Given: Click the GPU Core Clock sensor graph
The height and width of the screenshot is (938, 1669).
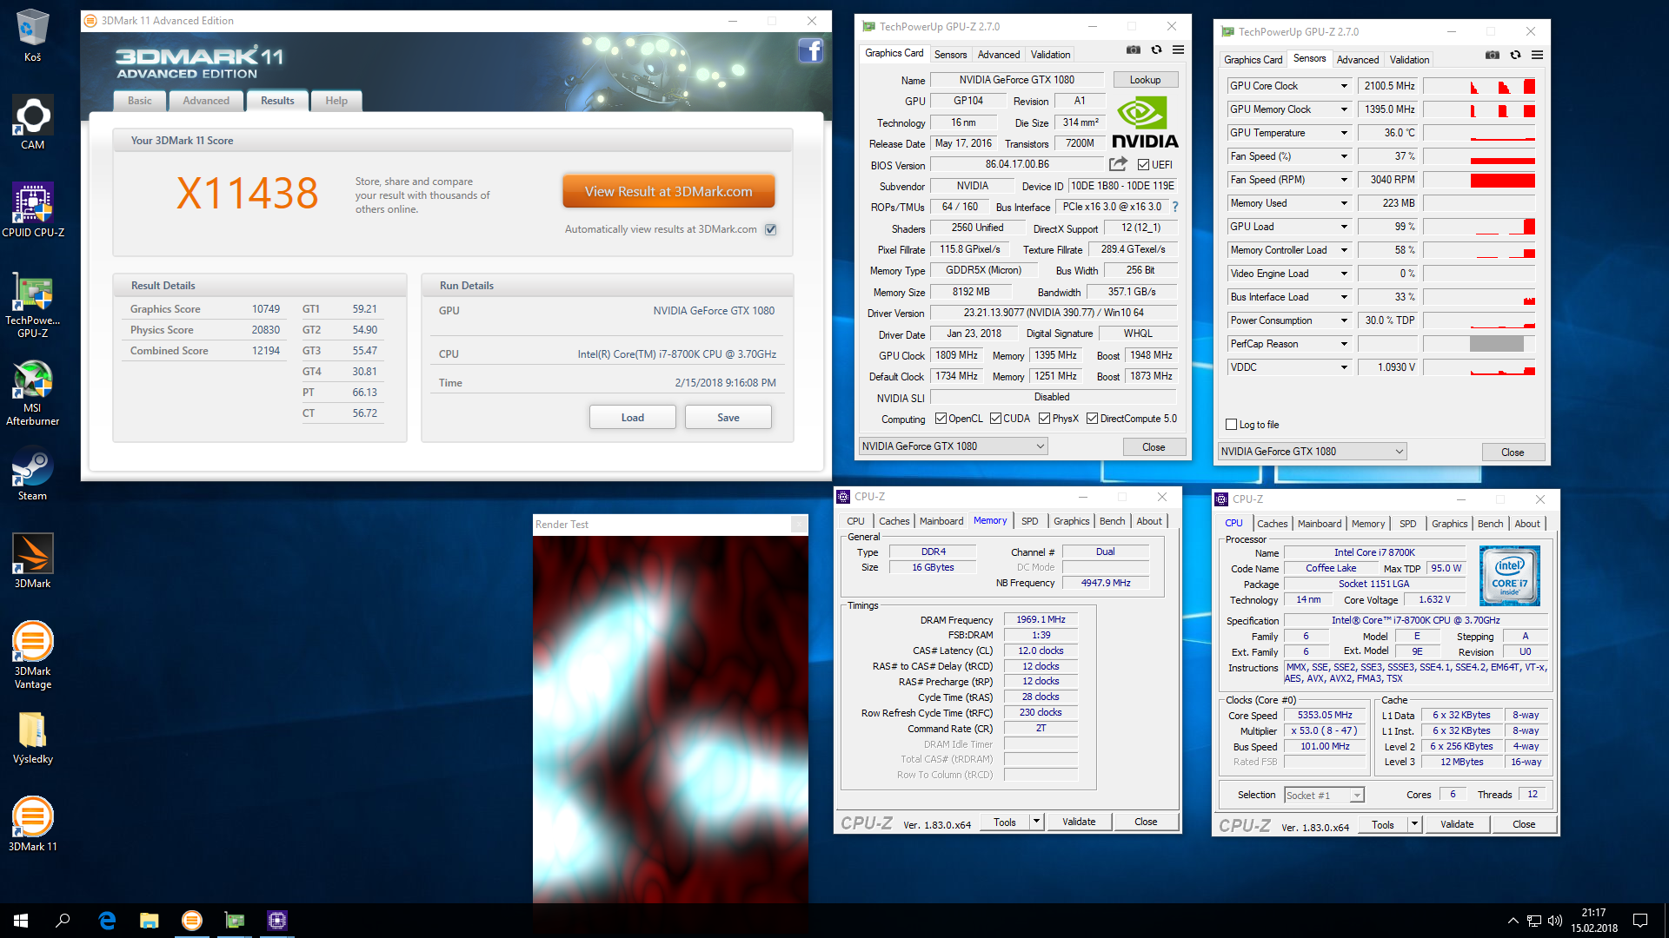Looking at the screenshot, I should pyautogui.click(x=1479, y=86).
